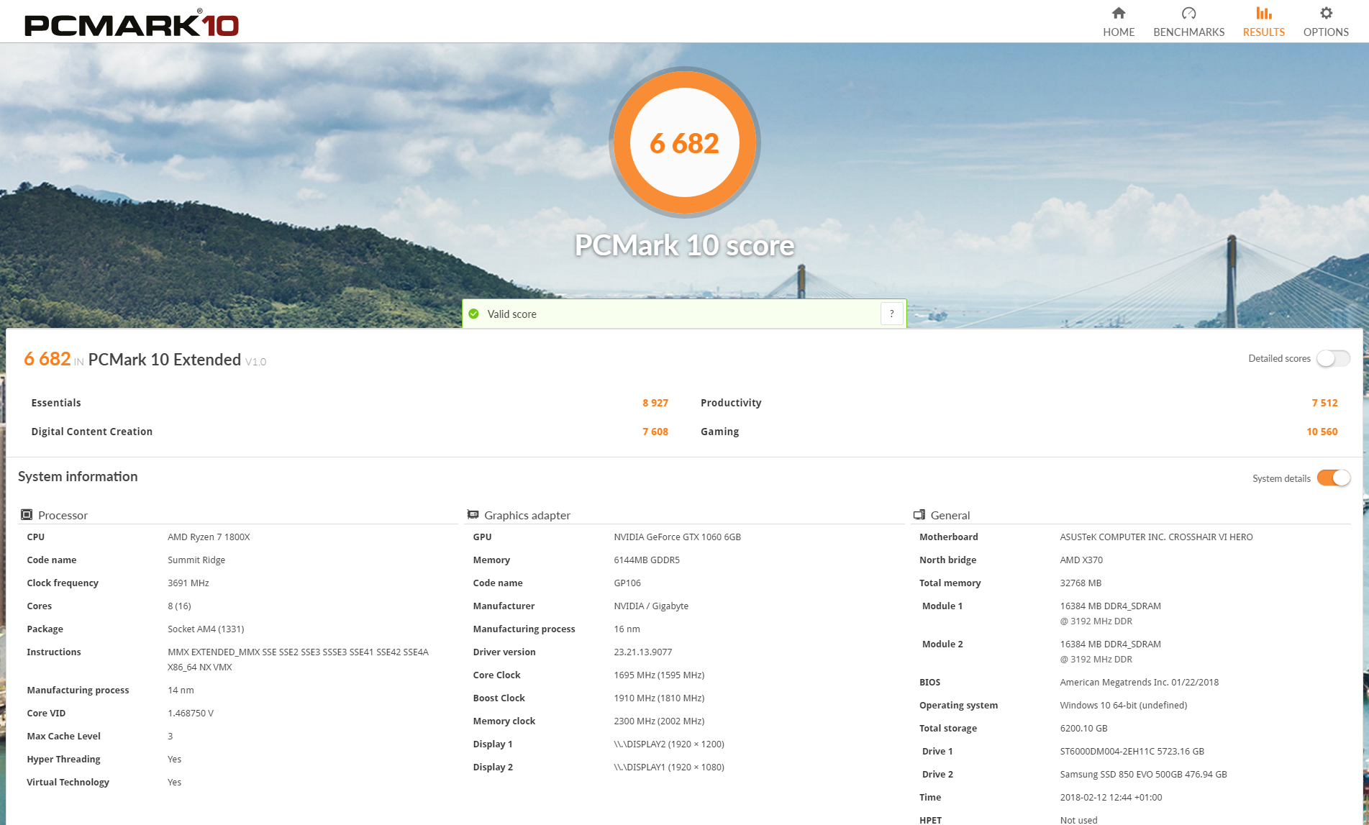
Task: Select the Total memory value 32768 MB
Action: point(1081,583)
